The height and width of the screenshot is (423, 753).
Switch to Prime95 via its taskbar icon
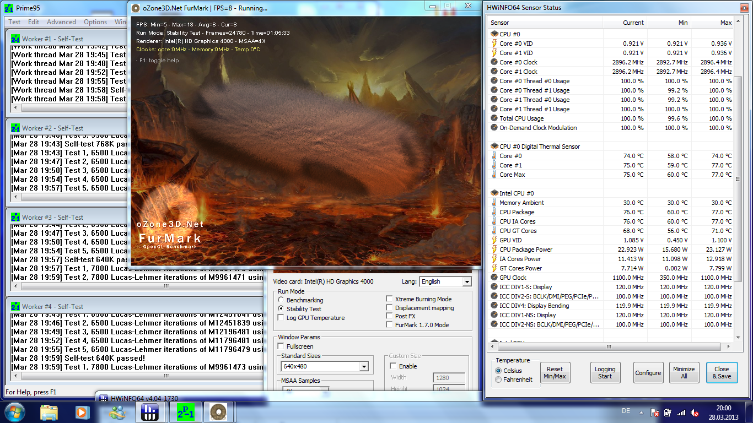[x=186, y=412]
